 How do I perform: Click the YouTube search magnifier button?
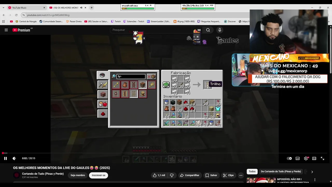click(208, 30)
